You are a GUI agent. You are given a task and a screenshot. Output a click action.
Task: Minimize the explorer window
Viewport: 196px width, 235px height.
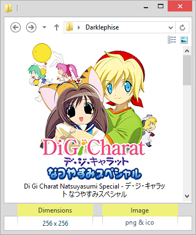click(x=146, y=7)
